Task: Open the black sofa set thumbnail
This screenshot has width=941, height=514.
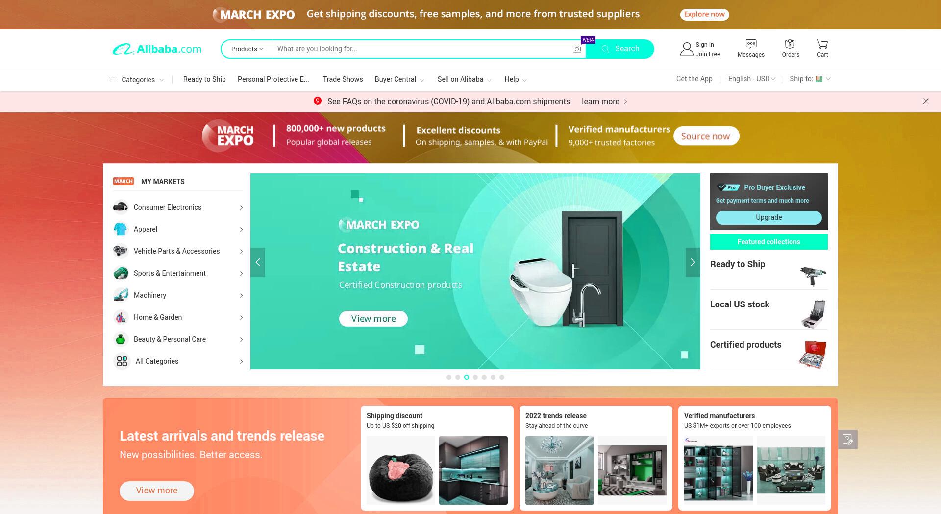Action: point(791,470)
